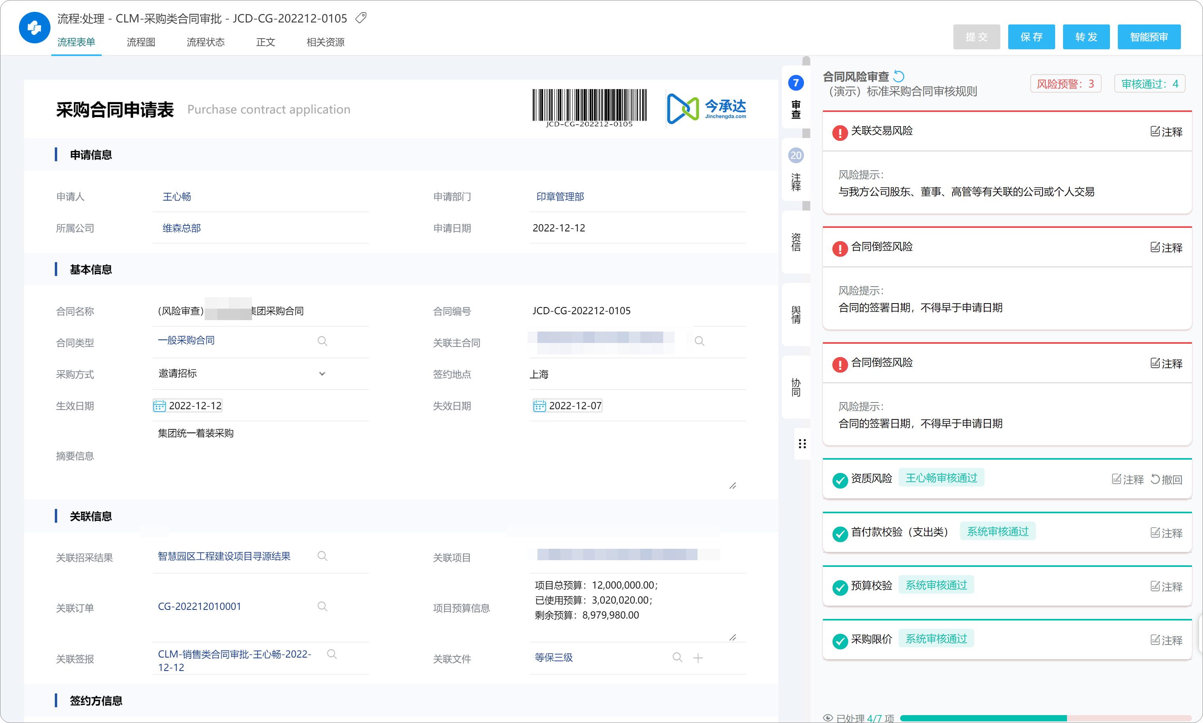Open search for 合同类型 field

322,341
